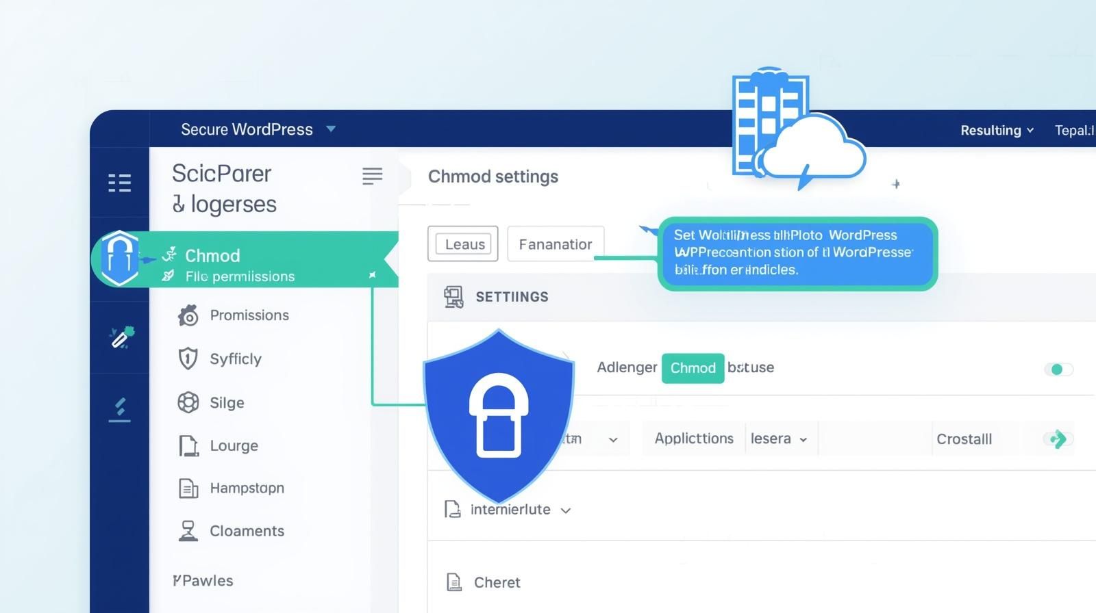
Task: Click the gear icon next to Promissions
Action: pyautogui.click(x=188, y=315)
